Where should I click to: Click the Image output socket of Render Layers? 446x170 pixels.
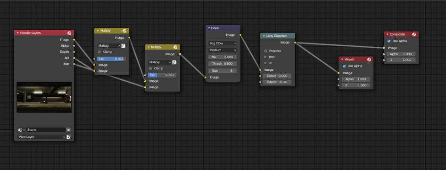click(74, 40)
